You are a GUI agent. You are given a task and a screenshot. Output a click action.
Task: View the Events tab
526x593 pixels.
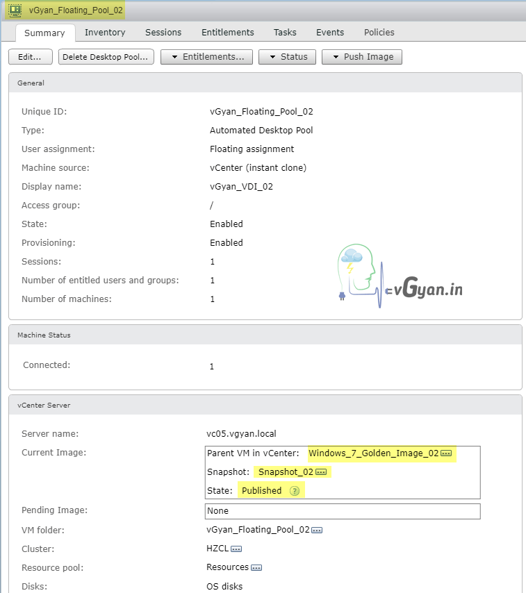(330, 32)
